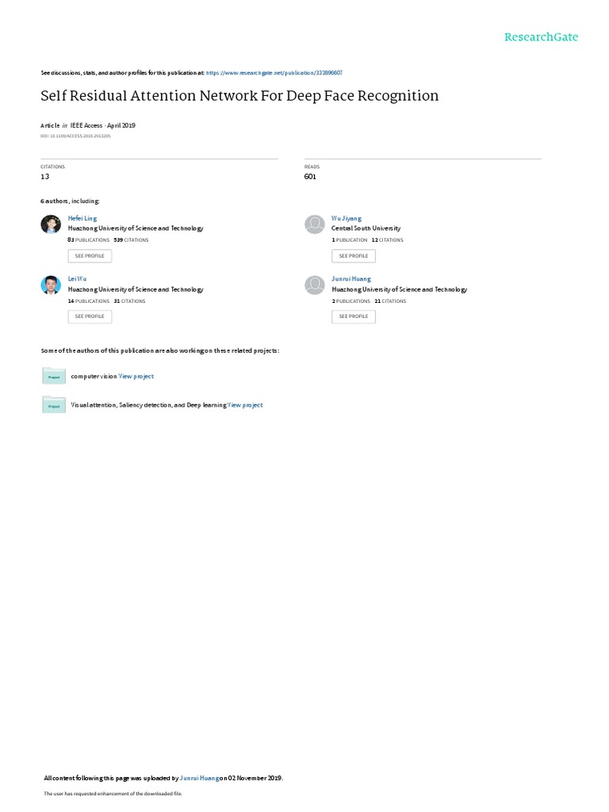Open Lei Wu author name link
This screenshot has height=812, width=609.
[77, 278]
